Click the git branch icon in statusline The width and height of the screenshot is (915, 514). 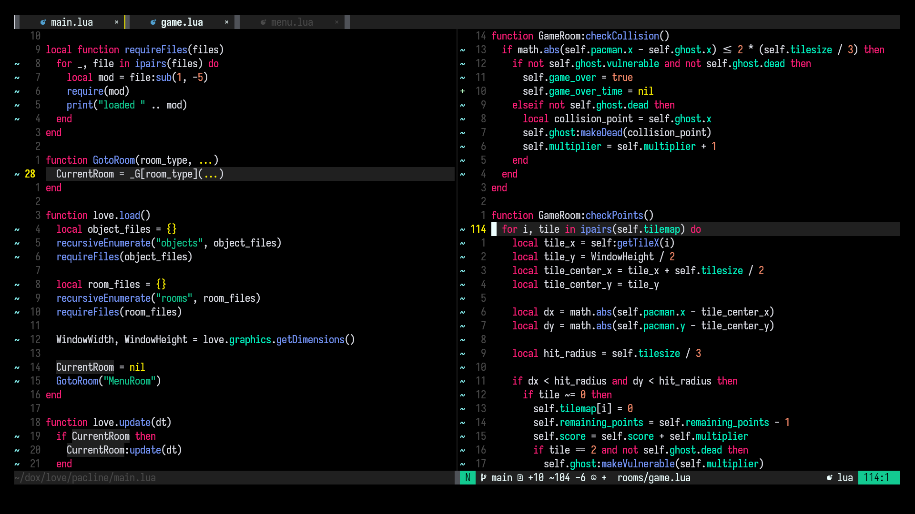[x=483, y=478]
